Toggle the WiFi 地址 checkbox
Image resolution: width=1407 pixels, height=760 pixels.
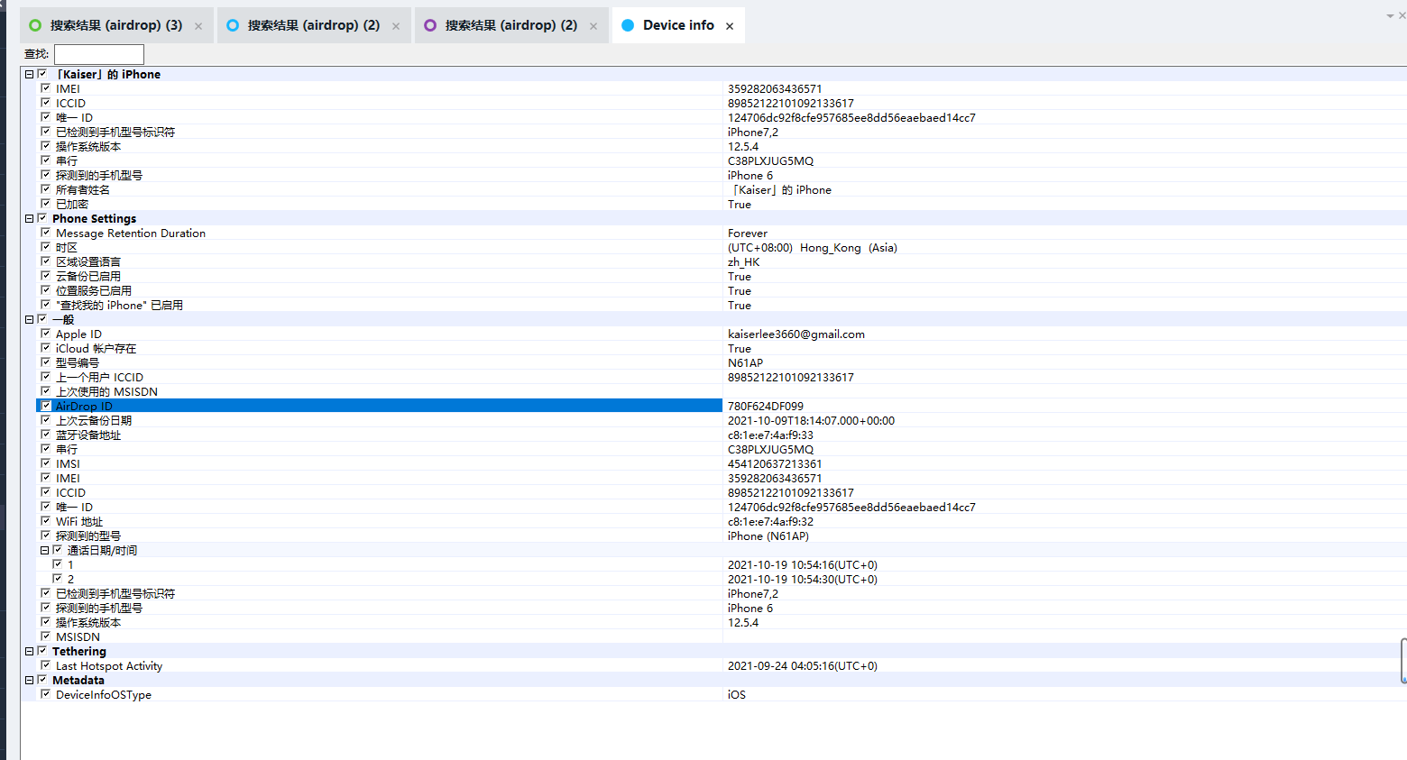click(45, 521)
